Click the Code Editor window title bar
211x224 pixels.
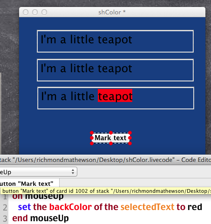(105, 160)
